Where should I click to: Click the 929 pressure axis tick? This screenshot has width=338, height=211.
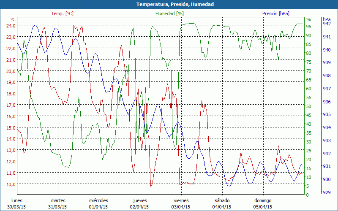[327, 192]
